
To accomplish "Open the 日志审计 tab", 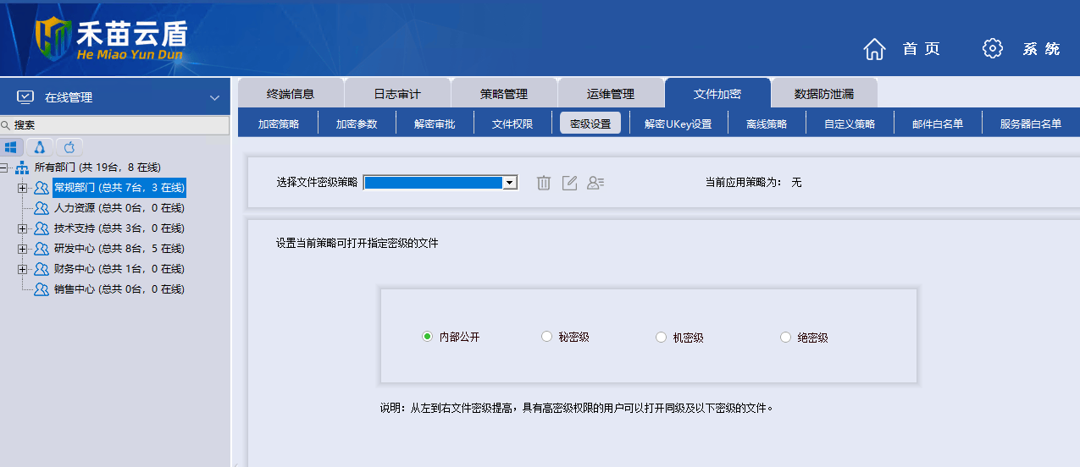I will (x=396, y=94).
